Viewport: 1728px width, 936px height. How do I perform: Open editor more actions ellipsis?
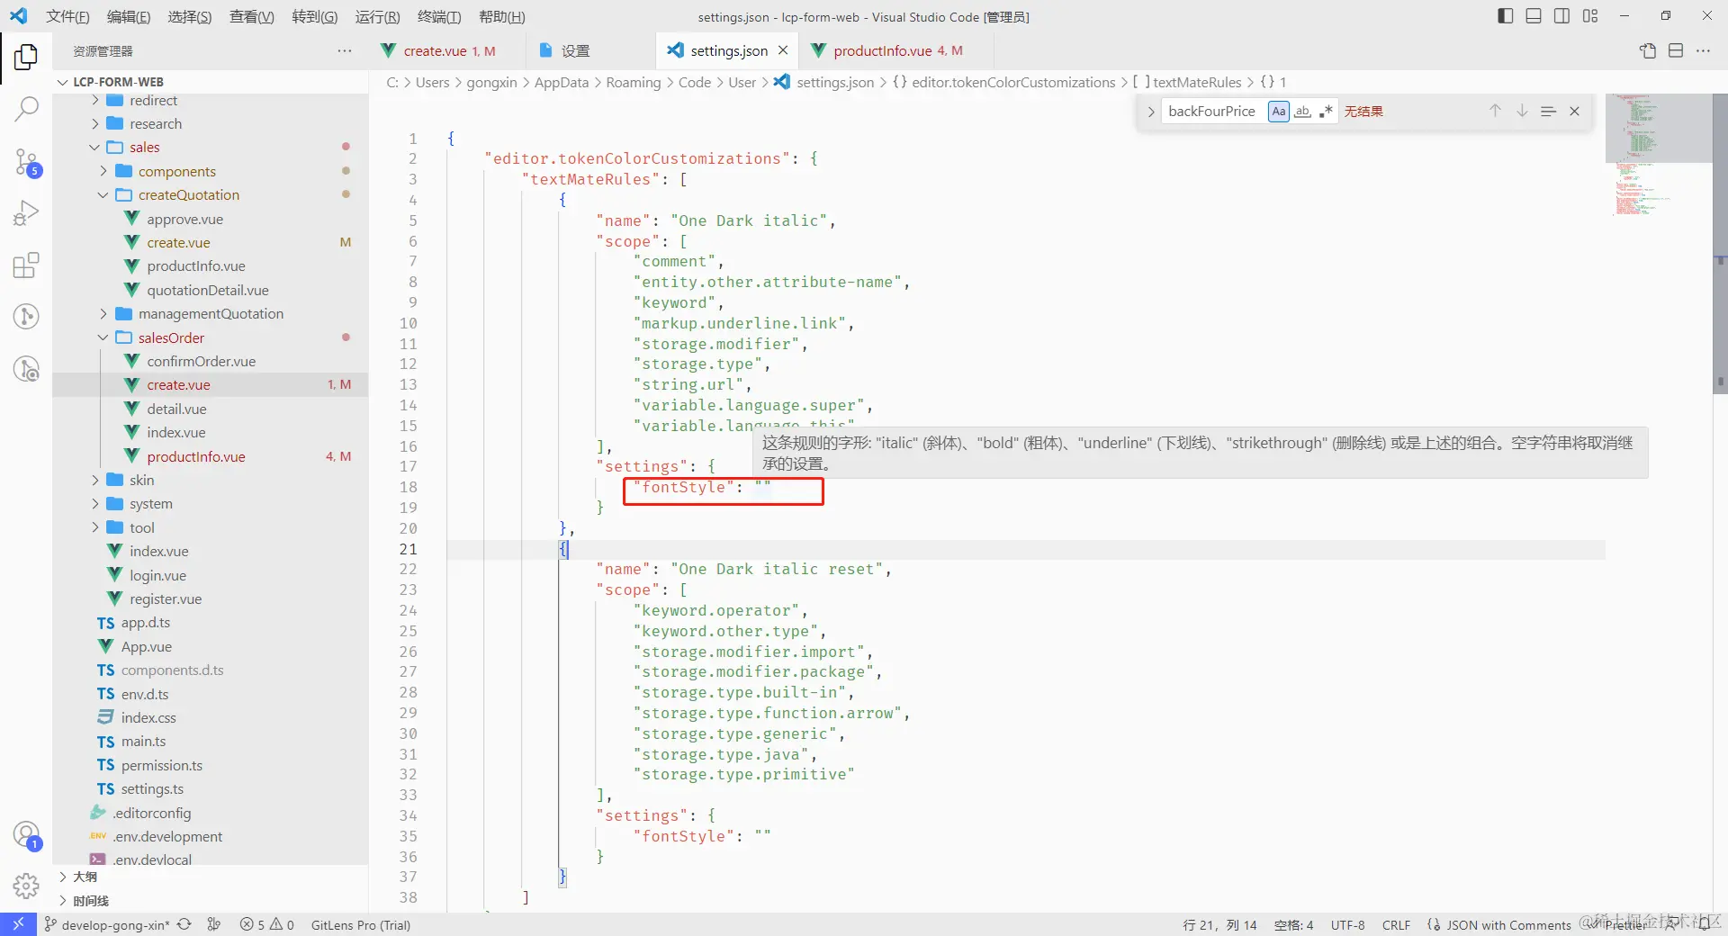[1703, 51]
